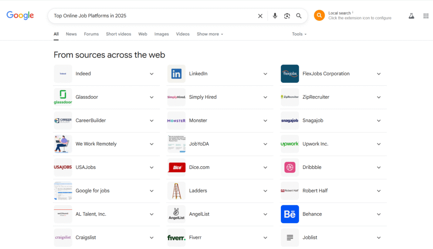
Task: Switch to the Videos tab
Action: 183,34
